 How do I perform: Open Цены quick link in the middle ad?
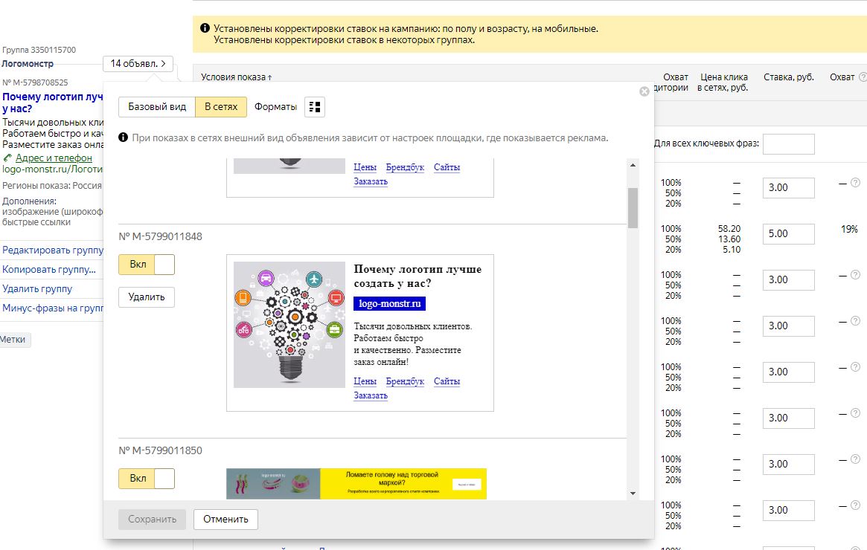(x=365, y=381)
